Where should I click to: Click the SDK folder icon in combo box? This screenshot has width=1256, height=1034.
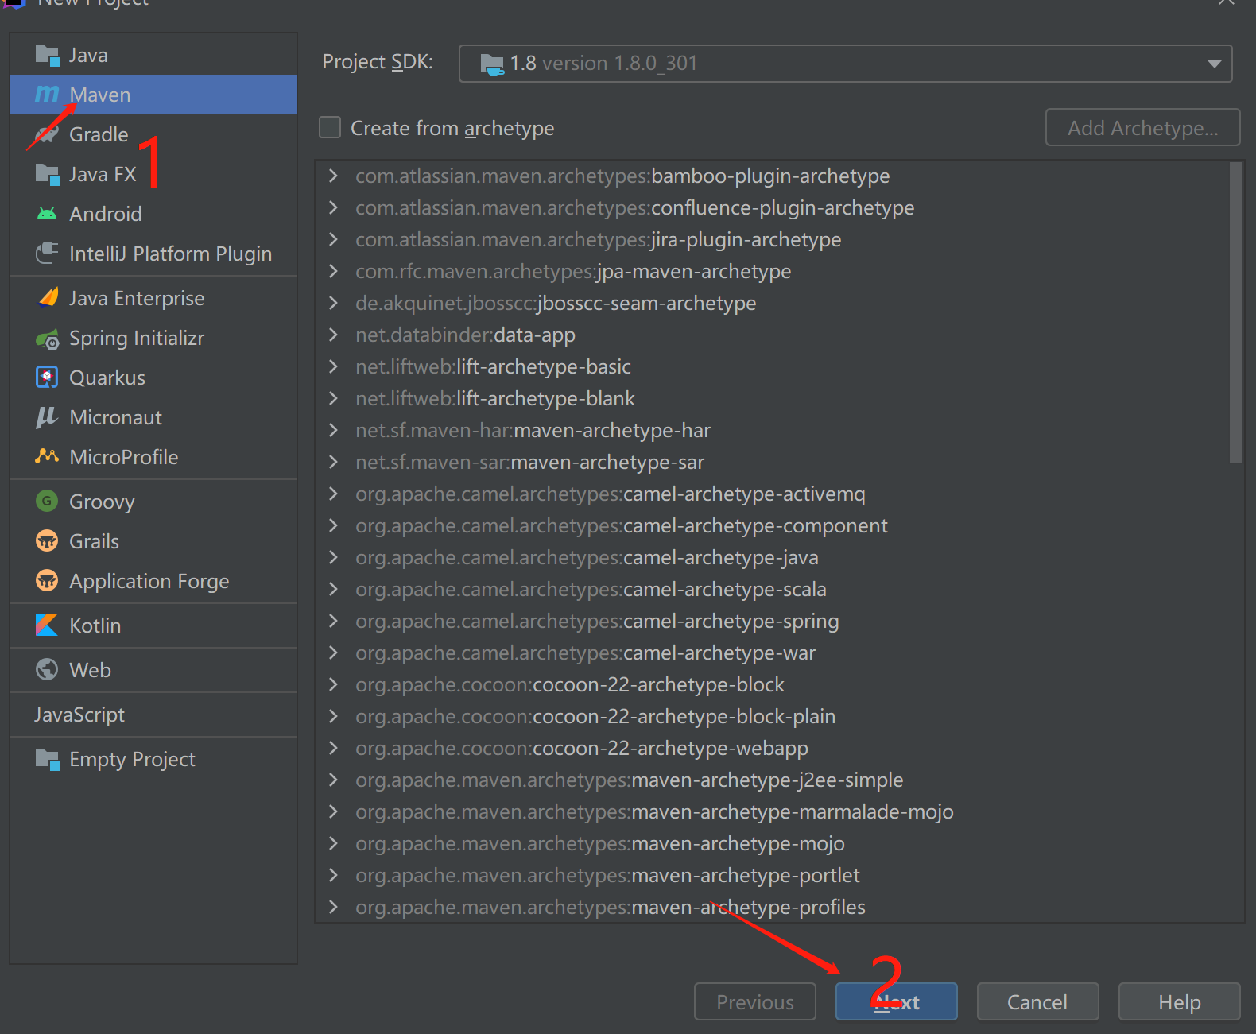point(492,64)
